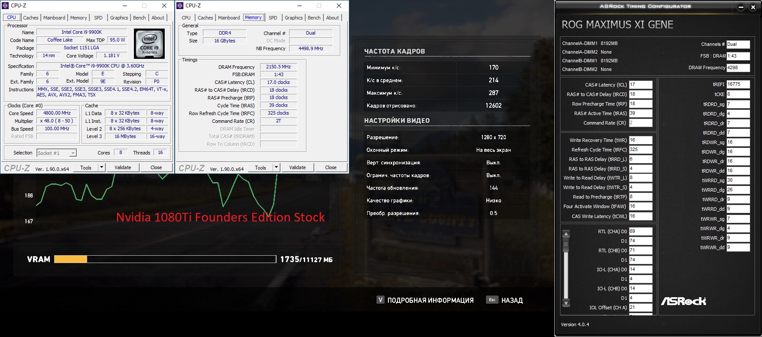
Task: Click ASRock Timing Configurator scroll down arrow
Action: [566, 302]
